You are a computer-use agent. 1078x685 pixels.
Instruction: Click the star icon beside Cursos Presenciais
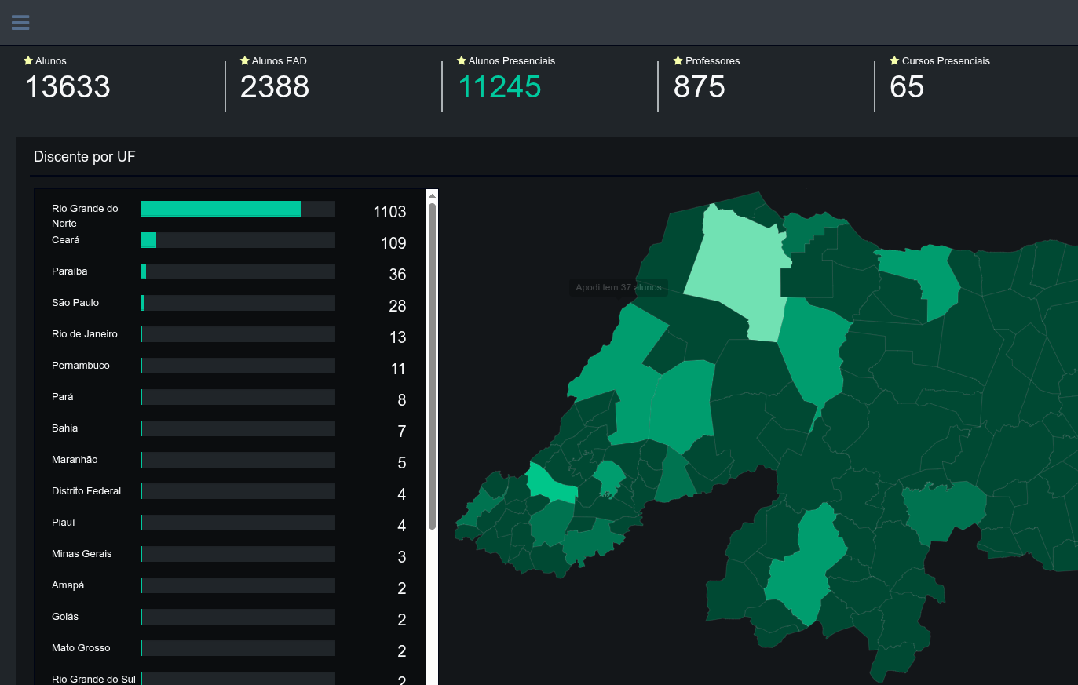click(894, 60)
